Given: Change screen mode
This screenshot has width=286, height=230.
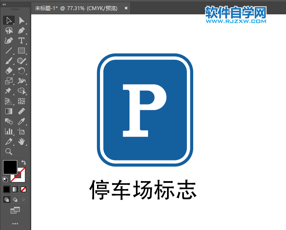Looking at the screenshot, I should coord(15,210).
